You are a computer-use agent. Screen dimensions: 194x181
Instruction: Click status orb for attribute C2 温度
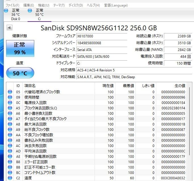(x=10, y=178)
